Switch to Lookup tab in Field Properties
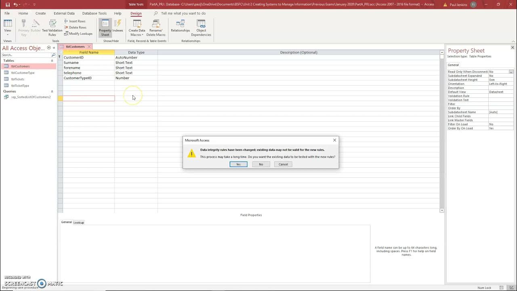 point(79,222)
